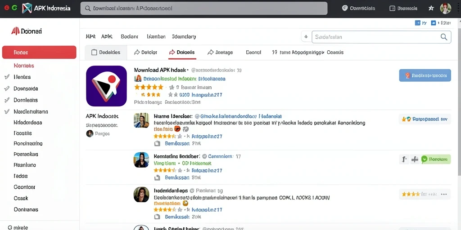Open the Sdaenclary menu item
The width and height of the screenshot is (461, 230).
[184, 37]
